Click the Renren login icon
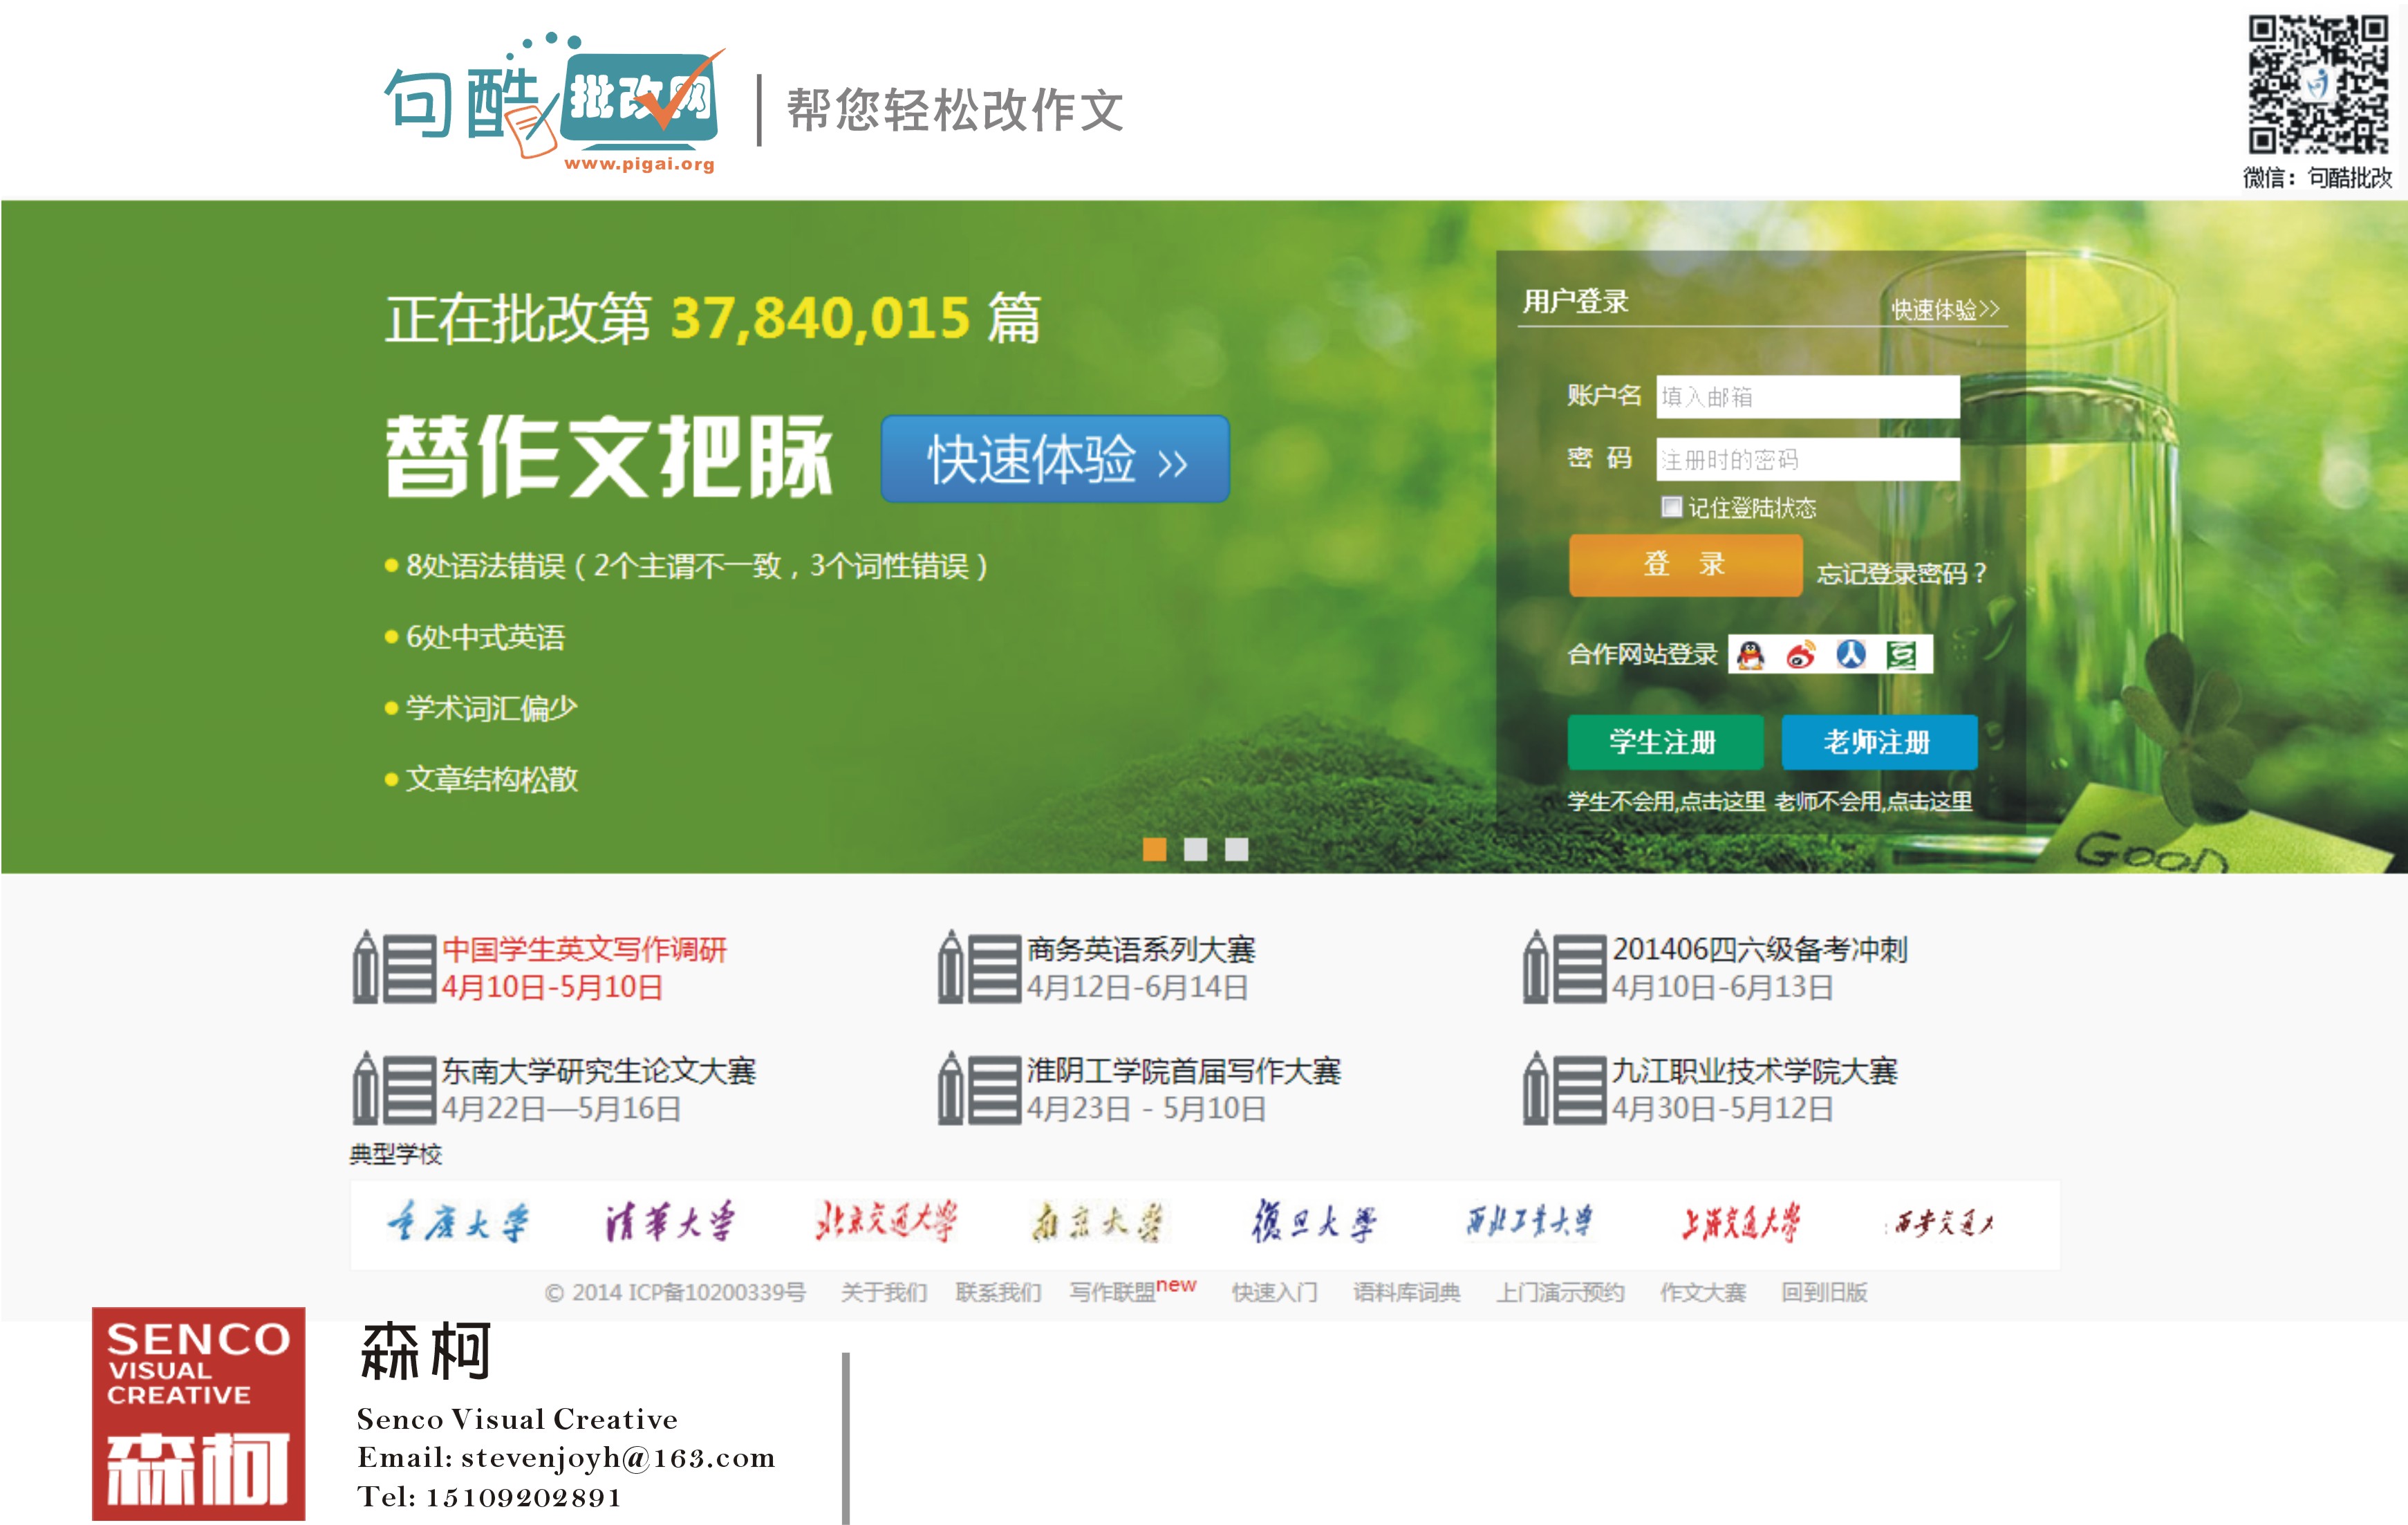Viewport: 2408px width, 1525px height. (x=1852, y=656)
